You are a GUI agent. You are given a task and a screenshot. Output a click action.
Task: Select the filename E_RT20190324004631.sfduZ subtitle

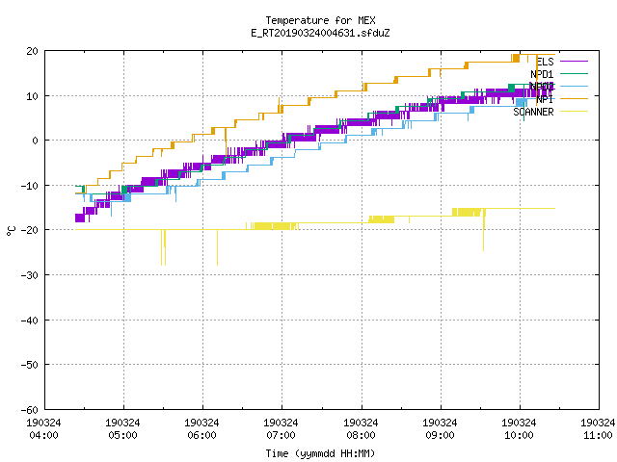(x=320, y=33)
